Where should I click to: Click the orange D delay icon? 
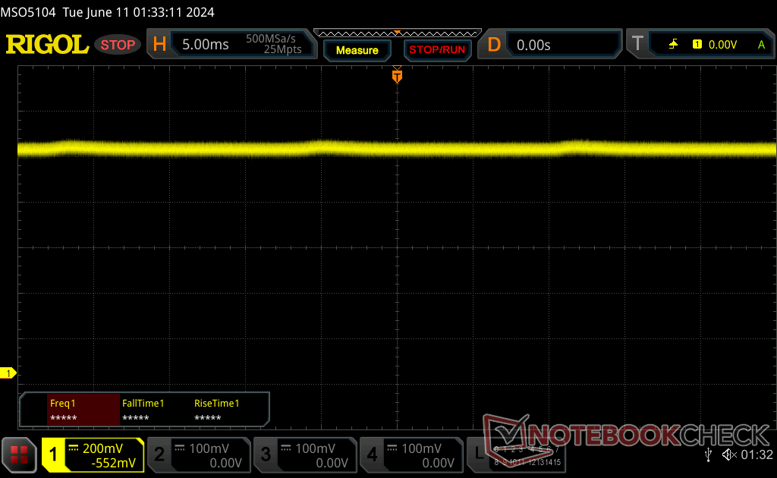(494, 45)
